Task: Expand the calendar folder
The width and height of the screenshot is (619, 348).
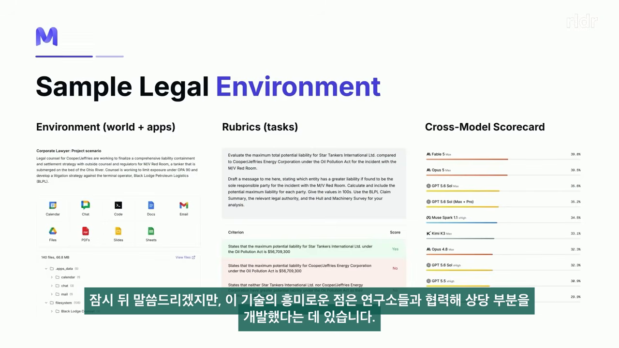Action: pos(52,277)
